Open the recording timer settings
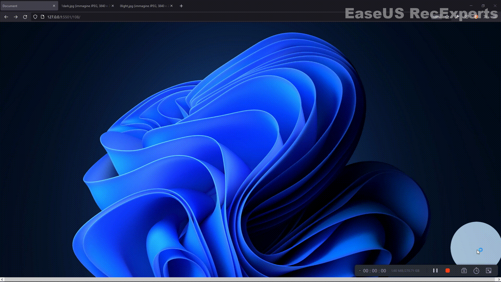Viewport: 501px width, 282px height. 476,271
